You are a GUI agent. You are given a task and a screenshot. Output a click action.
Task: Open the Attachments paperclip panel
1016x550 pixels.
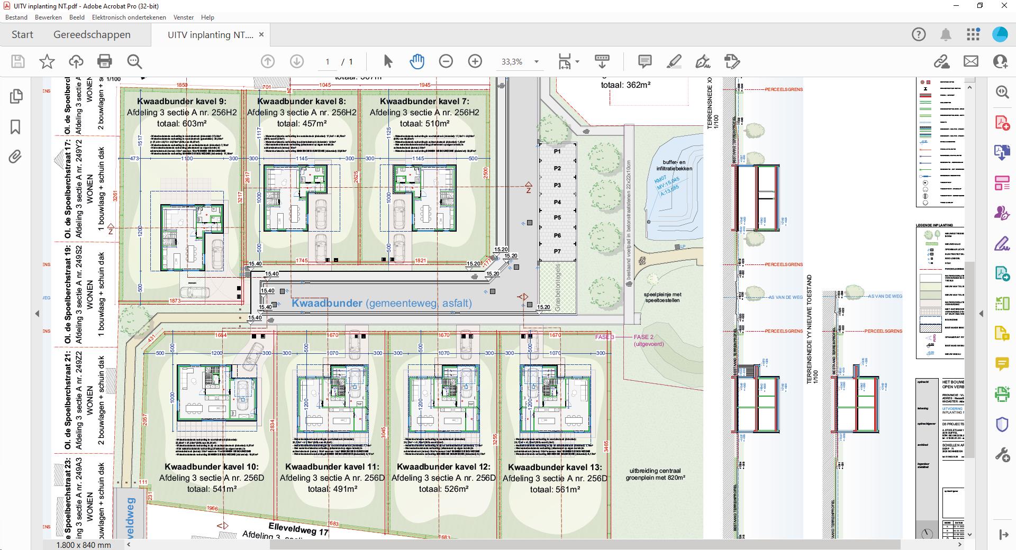[x=16, y=157]
